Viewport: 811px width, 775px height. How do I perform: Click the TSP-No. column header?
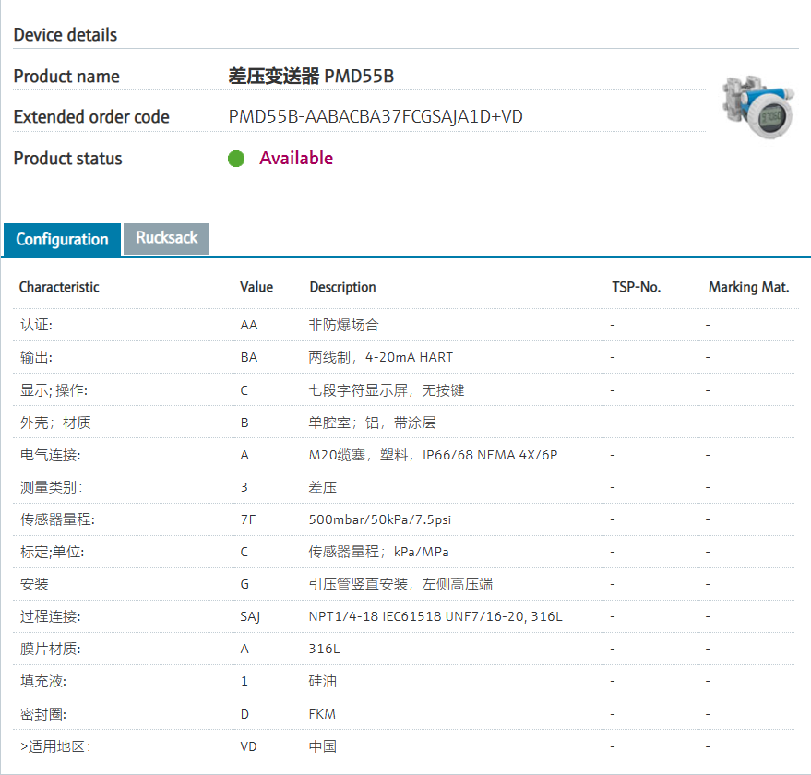[636, 287]
